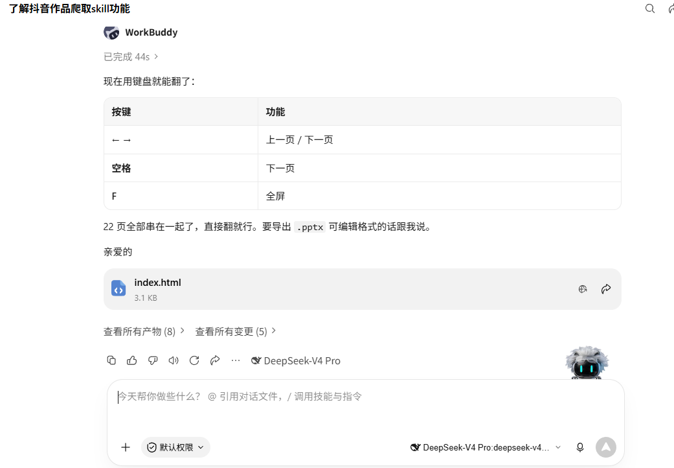Viewport: 674px width, 468px height.
Task: Open 查看所有变更 (5) link
Action: [x=235, y=331]
